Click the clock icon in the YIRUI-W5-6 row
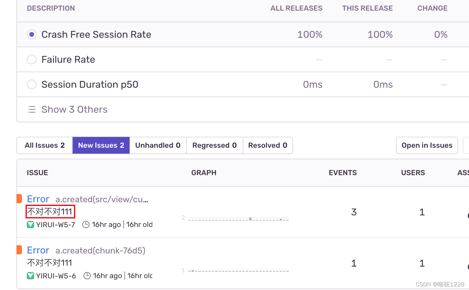This screenshot has width=469, height=290. [87, 276]
